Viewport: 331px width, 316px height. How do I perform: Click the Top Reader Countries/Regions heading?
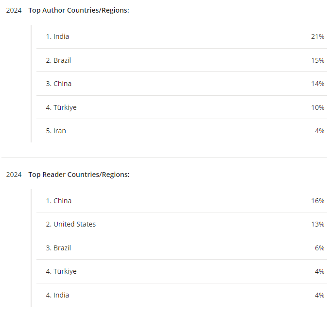click(x=79, y=175)
